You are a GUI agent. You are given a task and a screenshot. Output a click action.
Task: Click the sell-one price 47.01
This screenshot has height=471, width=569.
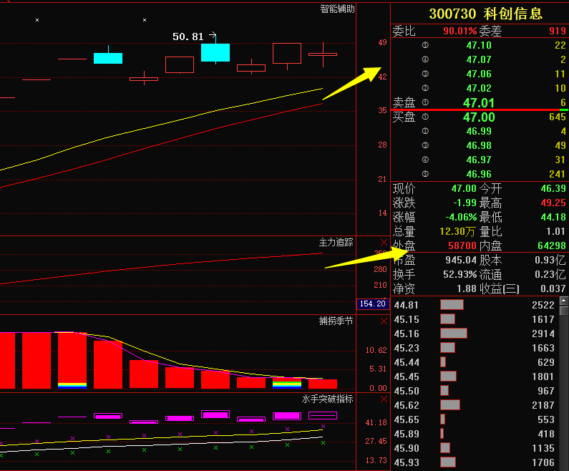point(479,103)
